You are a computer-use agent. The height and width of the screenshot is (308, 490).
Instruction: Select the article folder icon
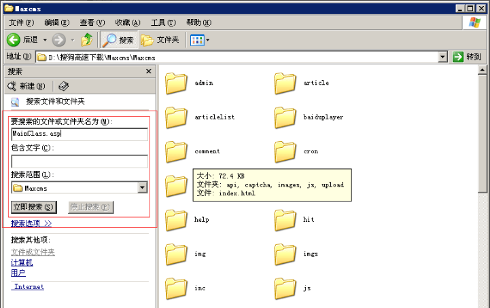(285, 83)
